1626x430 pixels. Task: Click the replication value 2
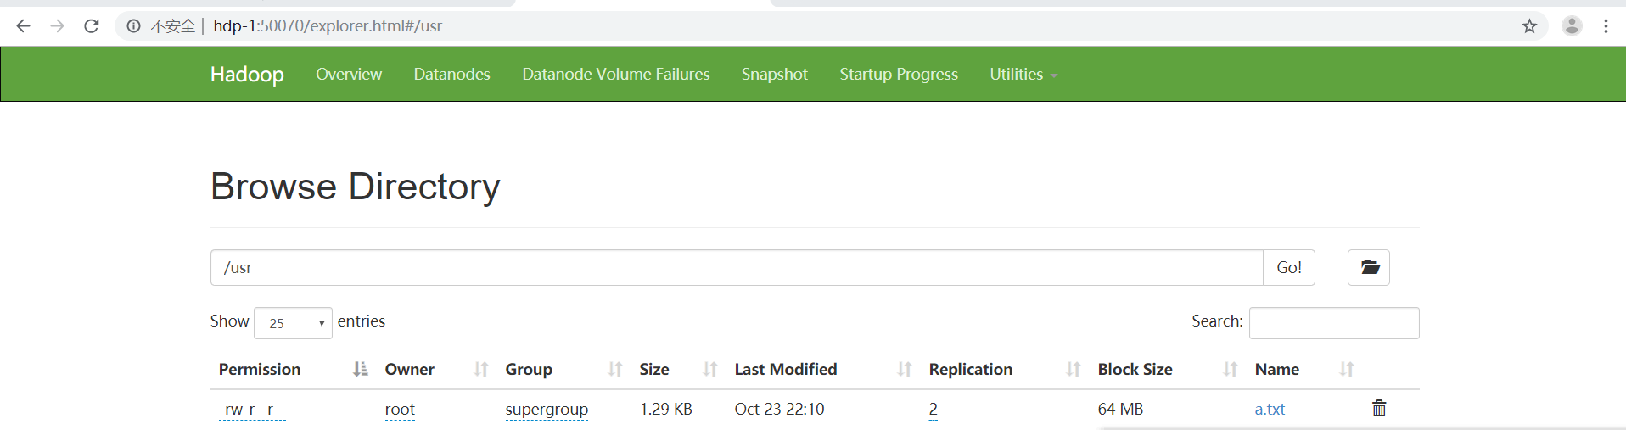[934, 409]
